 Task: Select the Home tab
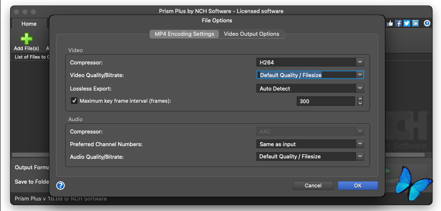tap(29, 24)
